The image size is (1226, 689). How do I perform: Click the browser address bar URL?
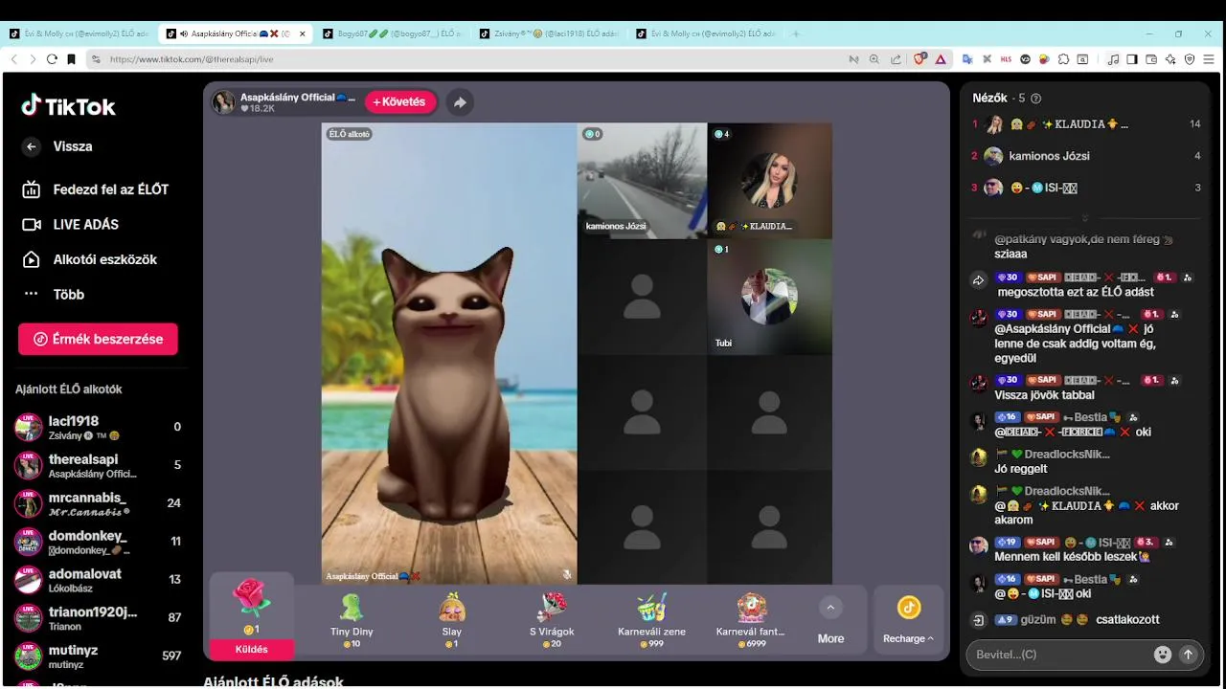192,59
